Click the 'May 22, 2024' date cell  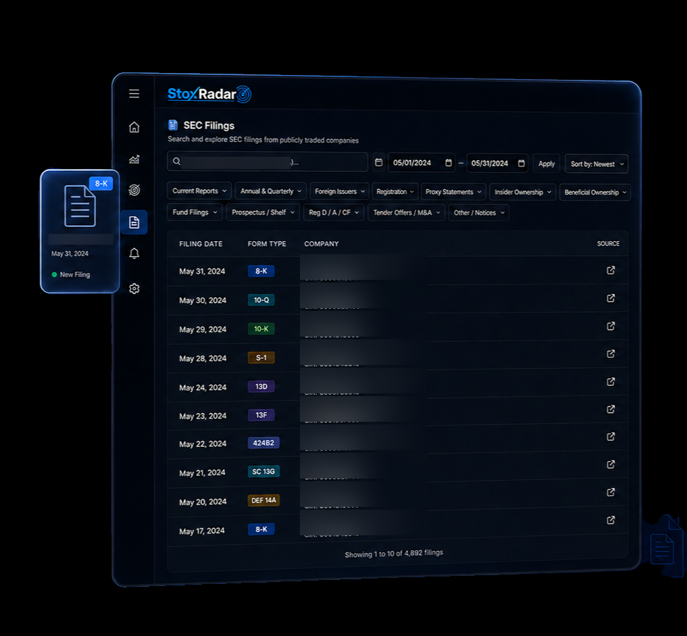[x=203, y=444]
